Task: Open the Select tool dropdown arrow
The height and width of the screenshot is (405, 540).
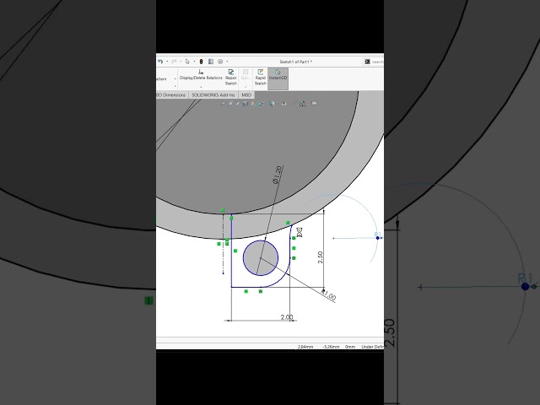Action: tap(194, 62)
